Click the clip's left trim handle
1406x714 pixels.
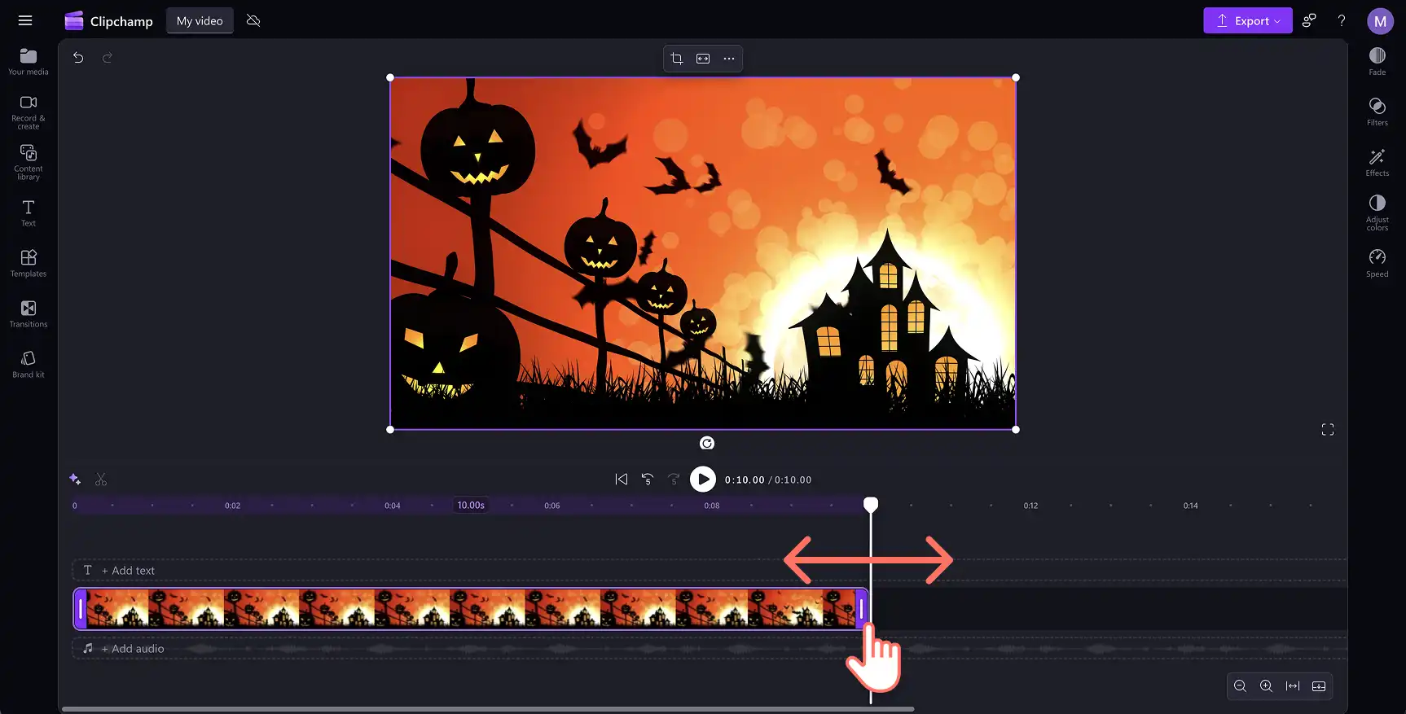[x=81, y=609]
